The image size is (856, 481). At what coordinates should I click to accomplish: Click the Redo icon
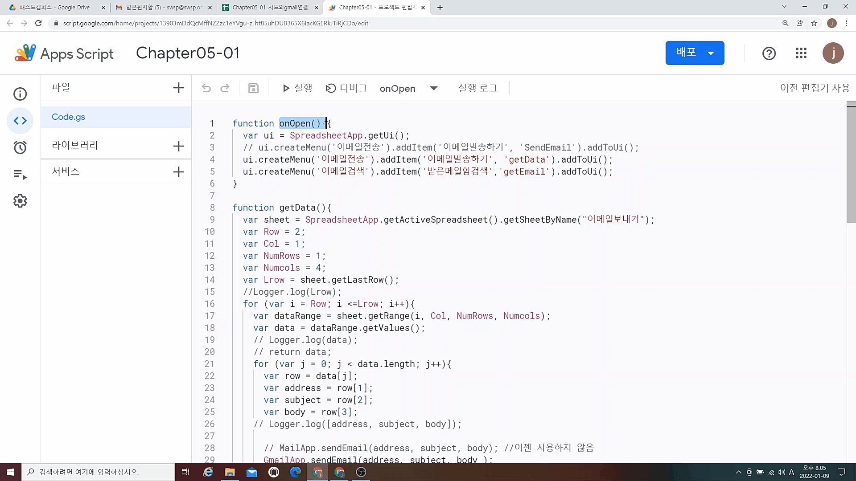(225, 88)
